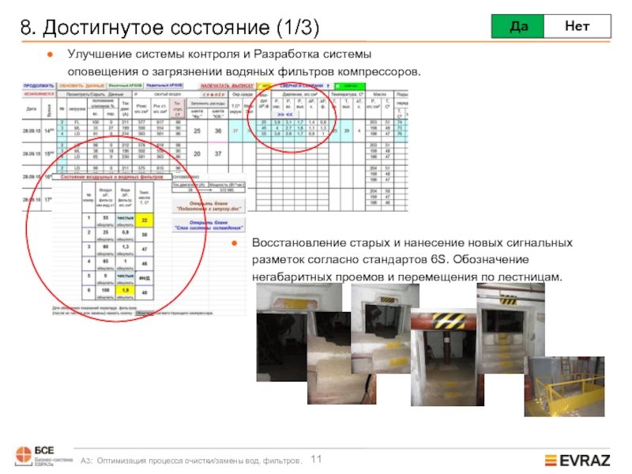Screen dimensions: 632x474
Task: Toggle the green сейчас checkbox button
Action: point(350,86)
